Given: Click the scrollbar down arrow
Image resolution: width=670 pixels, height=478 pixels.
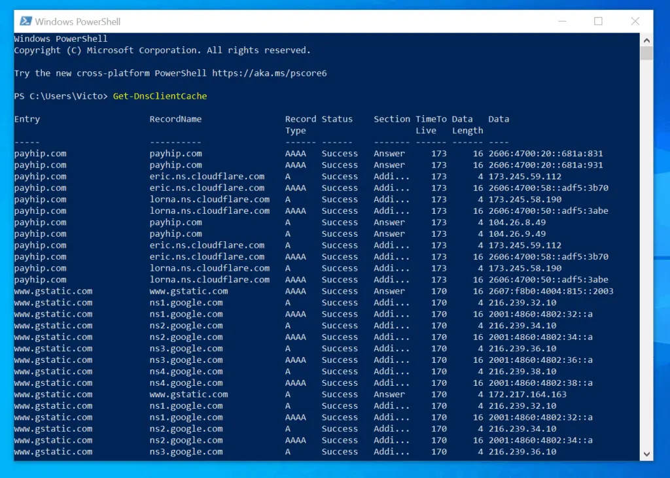Looking at the screenshot, I should point(646,453).
